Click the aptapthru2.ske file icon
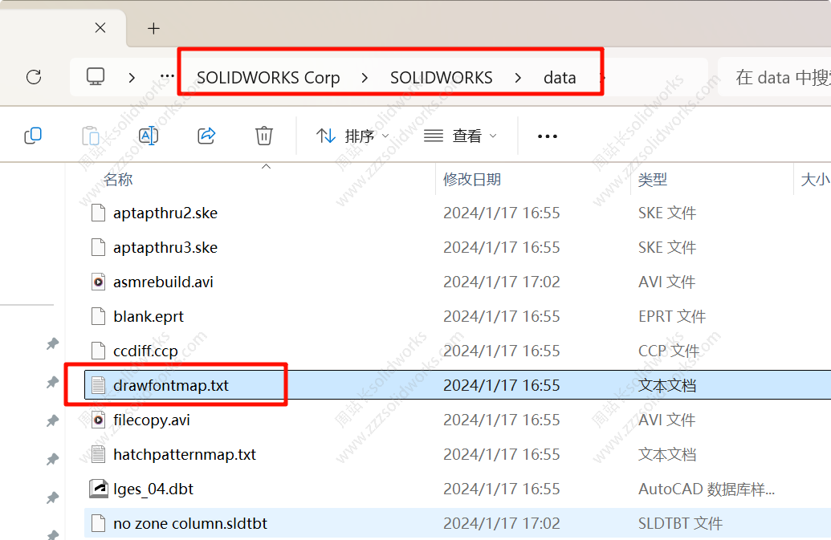 [98, 213]
